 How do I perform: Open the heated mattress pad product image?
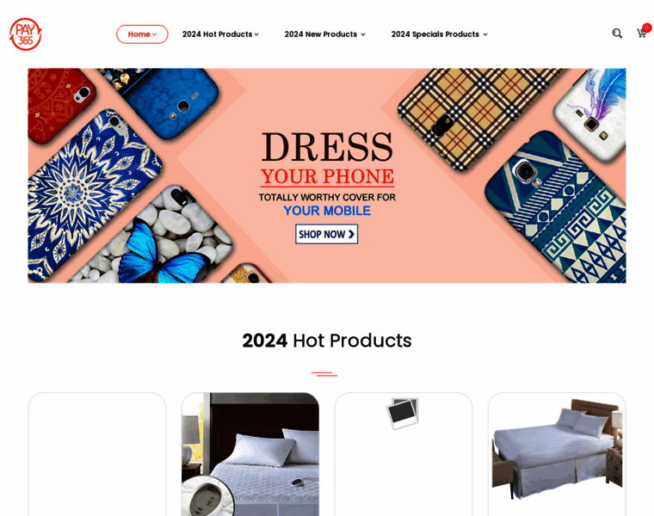(250, 454)
